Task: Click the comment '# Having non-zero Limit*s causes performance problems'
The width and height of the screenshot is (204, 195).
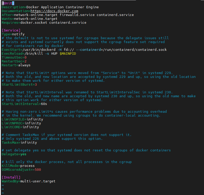Action: tap(84, 112)
